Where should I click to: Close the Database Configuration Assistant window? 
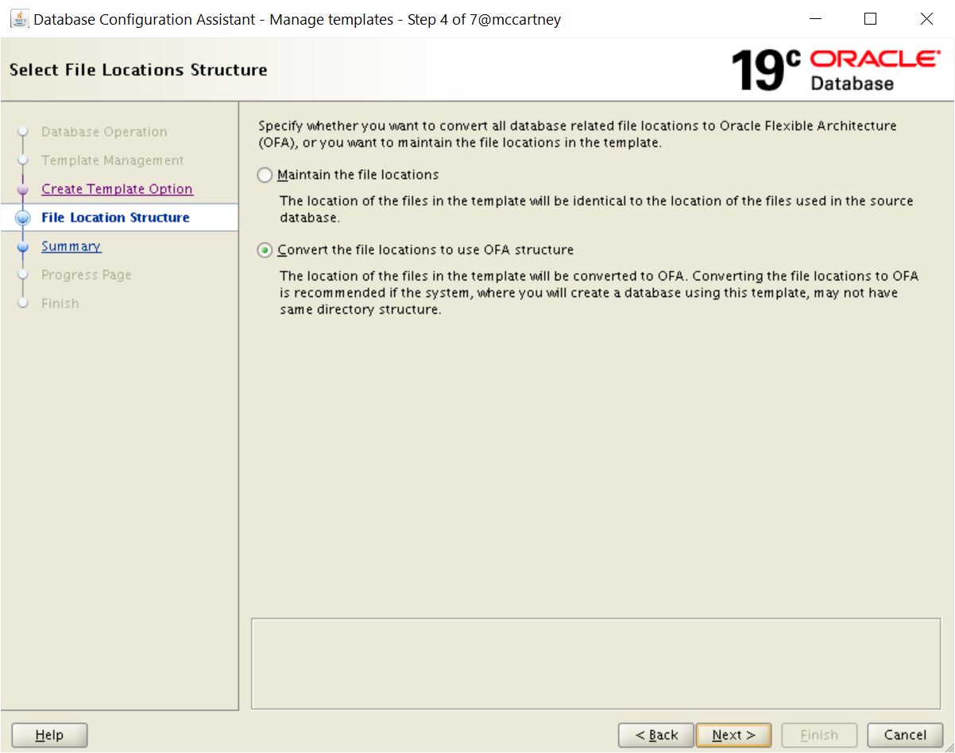click(926, 19)
